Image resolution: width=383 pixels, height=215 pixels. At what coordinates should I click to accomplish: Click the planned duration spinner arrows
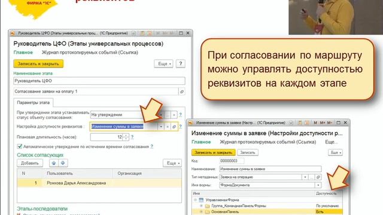point(126,137)
